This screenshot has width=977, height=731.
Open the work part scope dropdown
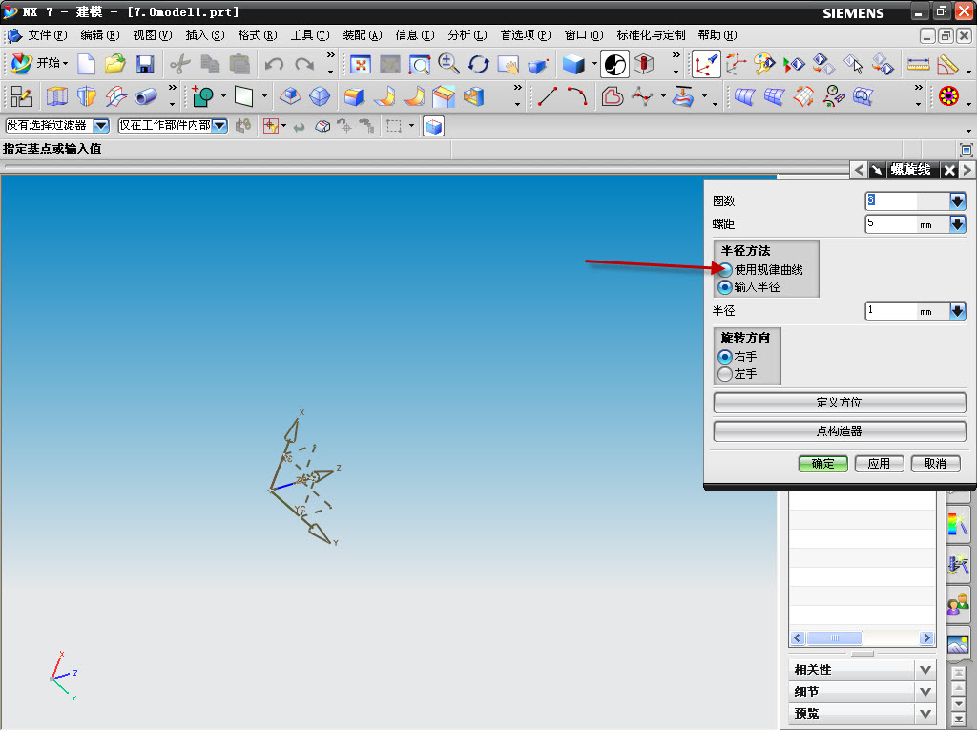coord(219,126)
